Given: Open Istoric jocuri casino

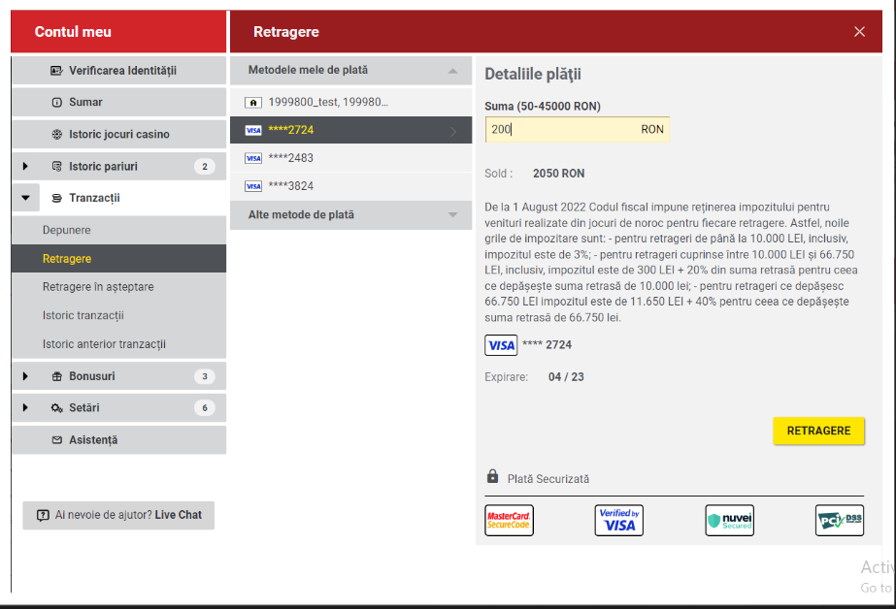Looking at the screenshot, I should [x=118, y=134].
